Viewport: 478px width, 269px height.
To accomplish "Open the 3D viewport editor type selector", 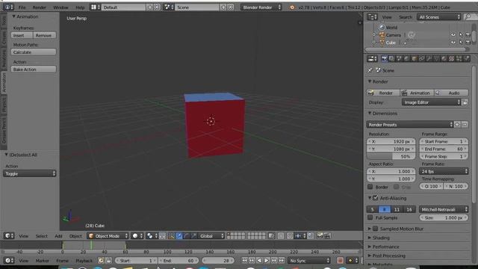I will 9,236.
